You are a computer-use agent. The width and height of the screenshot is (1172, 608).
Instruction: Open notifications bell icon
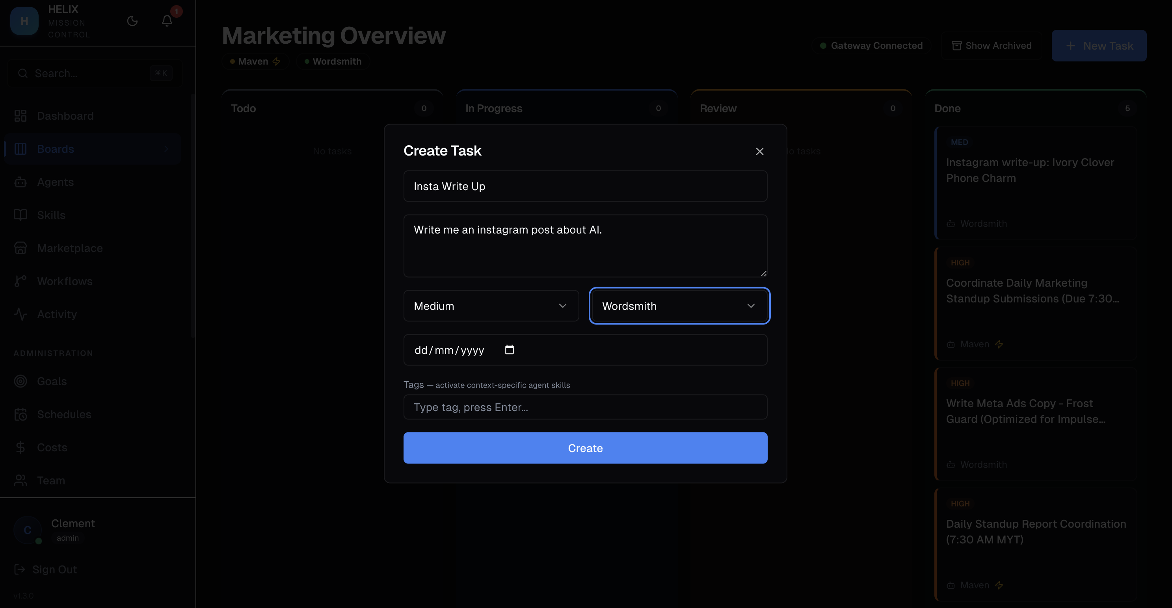(x=167, y=21)
